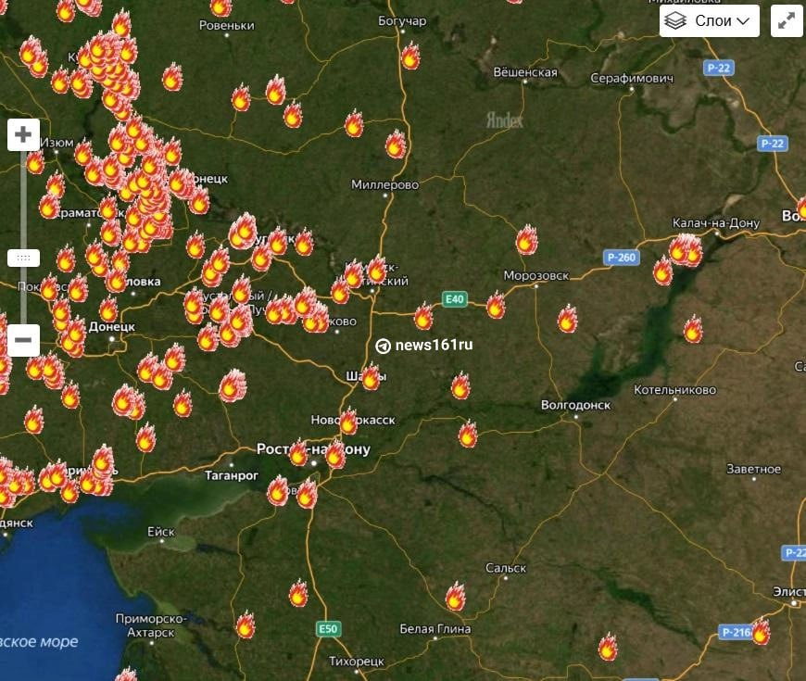Screen dimensions: 806x681
Task: Click fire marker above Морозовск
Action: pos(526,240)
